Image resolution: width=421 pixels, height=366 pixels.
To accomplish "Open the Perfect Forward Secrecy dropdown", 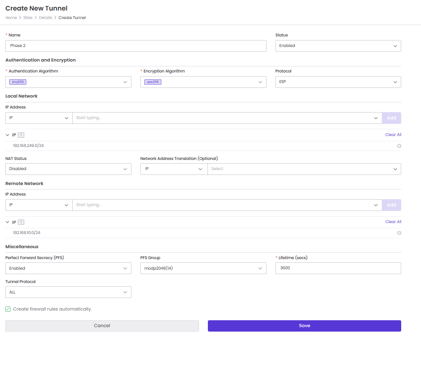I will (68, 268).
